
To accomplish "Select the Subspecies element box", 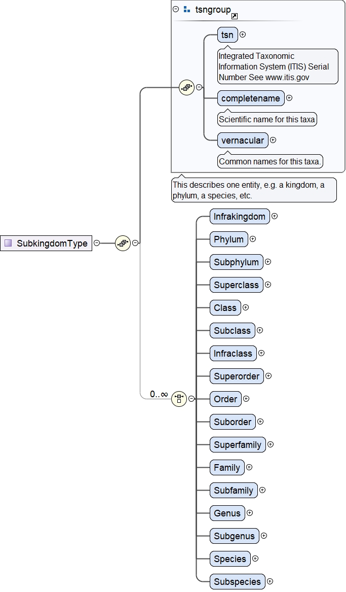I will pyautogui.click(x=238, y=581).
